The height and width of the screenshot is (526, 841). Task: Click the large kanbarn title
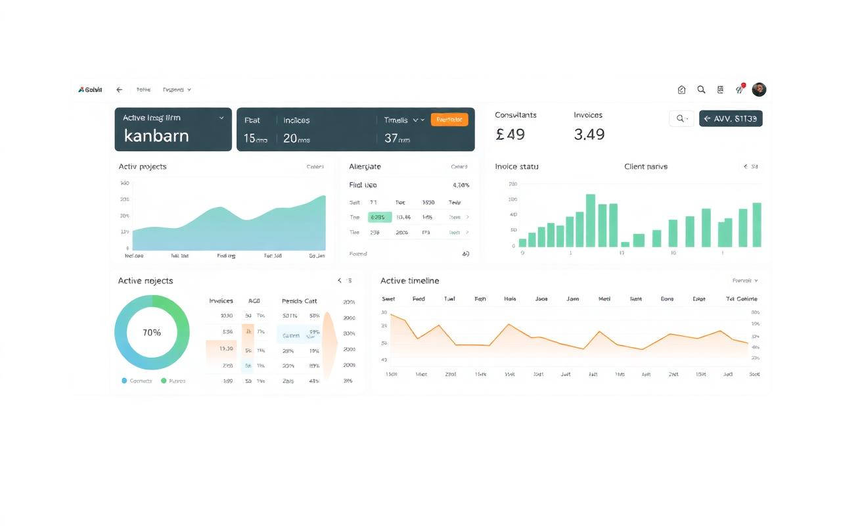[156, 136]
